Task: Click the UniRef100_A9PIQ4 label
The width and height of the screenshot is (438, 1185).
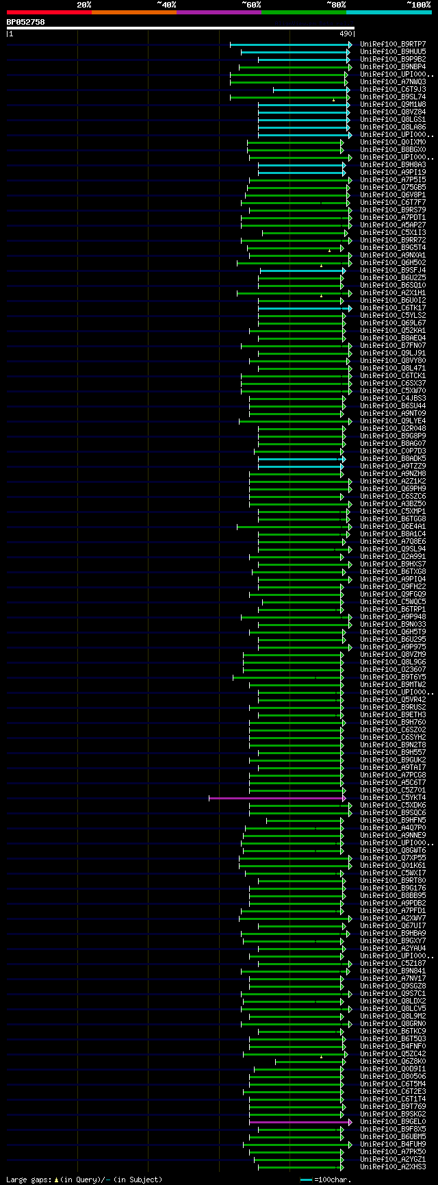Action: (393, 579)
